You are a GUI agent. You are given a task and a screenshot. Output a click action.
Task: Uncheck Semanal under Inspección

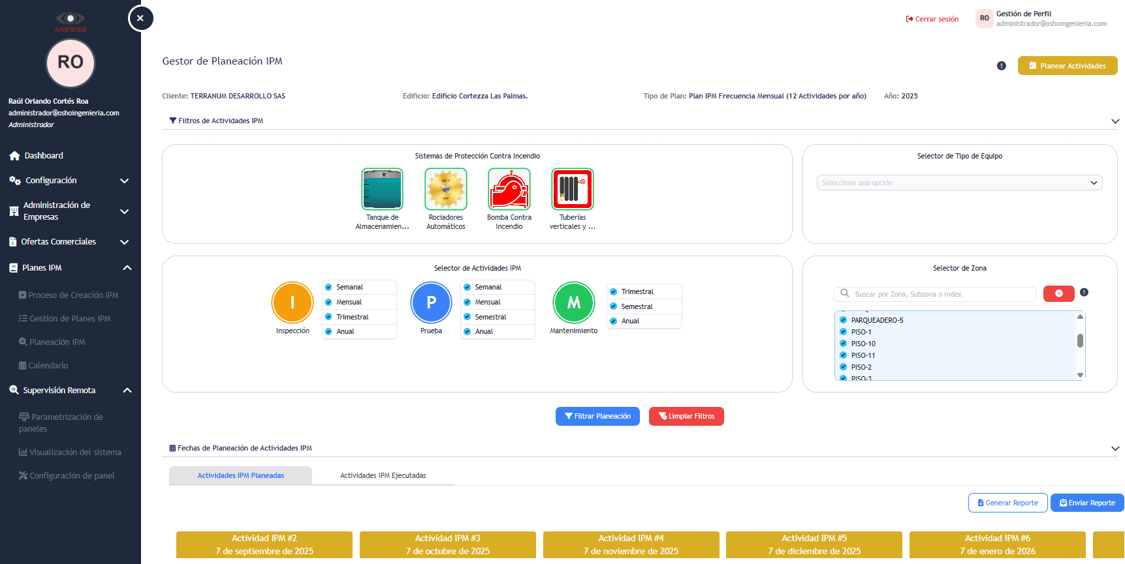pos(328,287)
